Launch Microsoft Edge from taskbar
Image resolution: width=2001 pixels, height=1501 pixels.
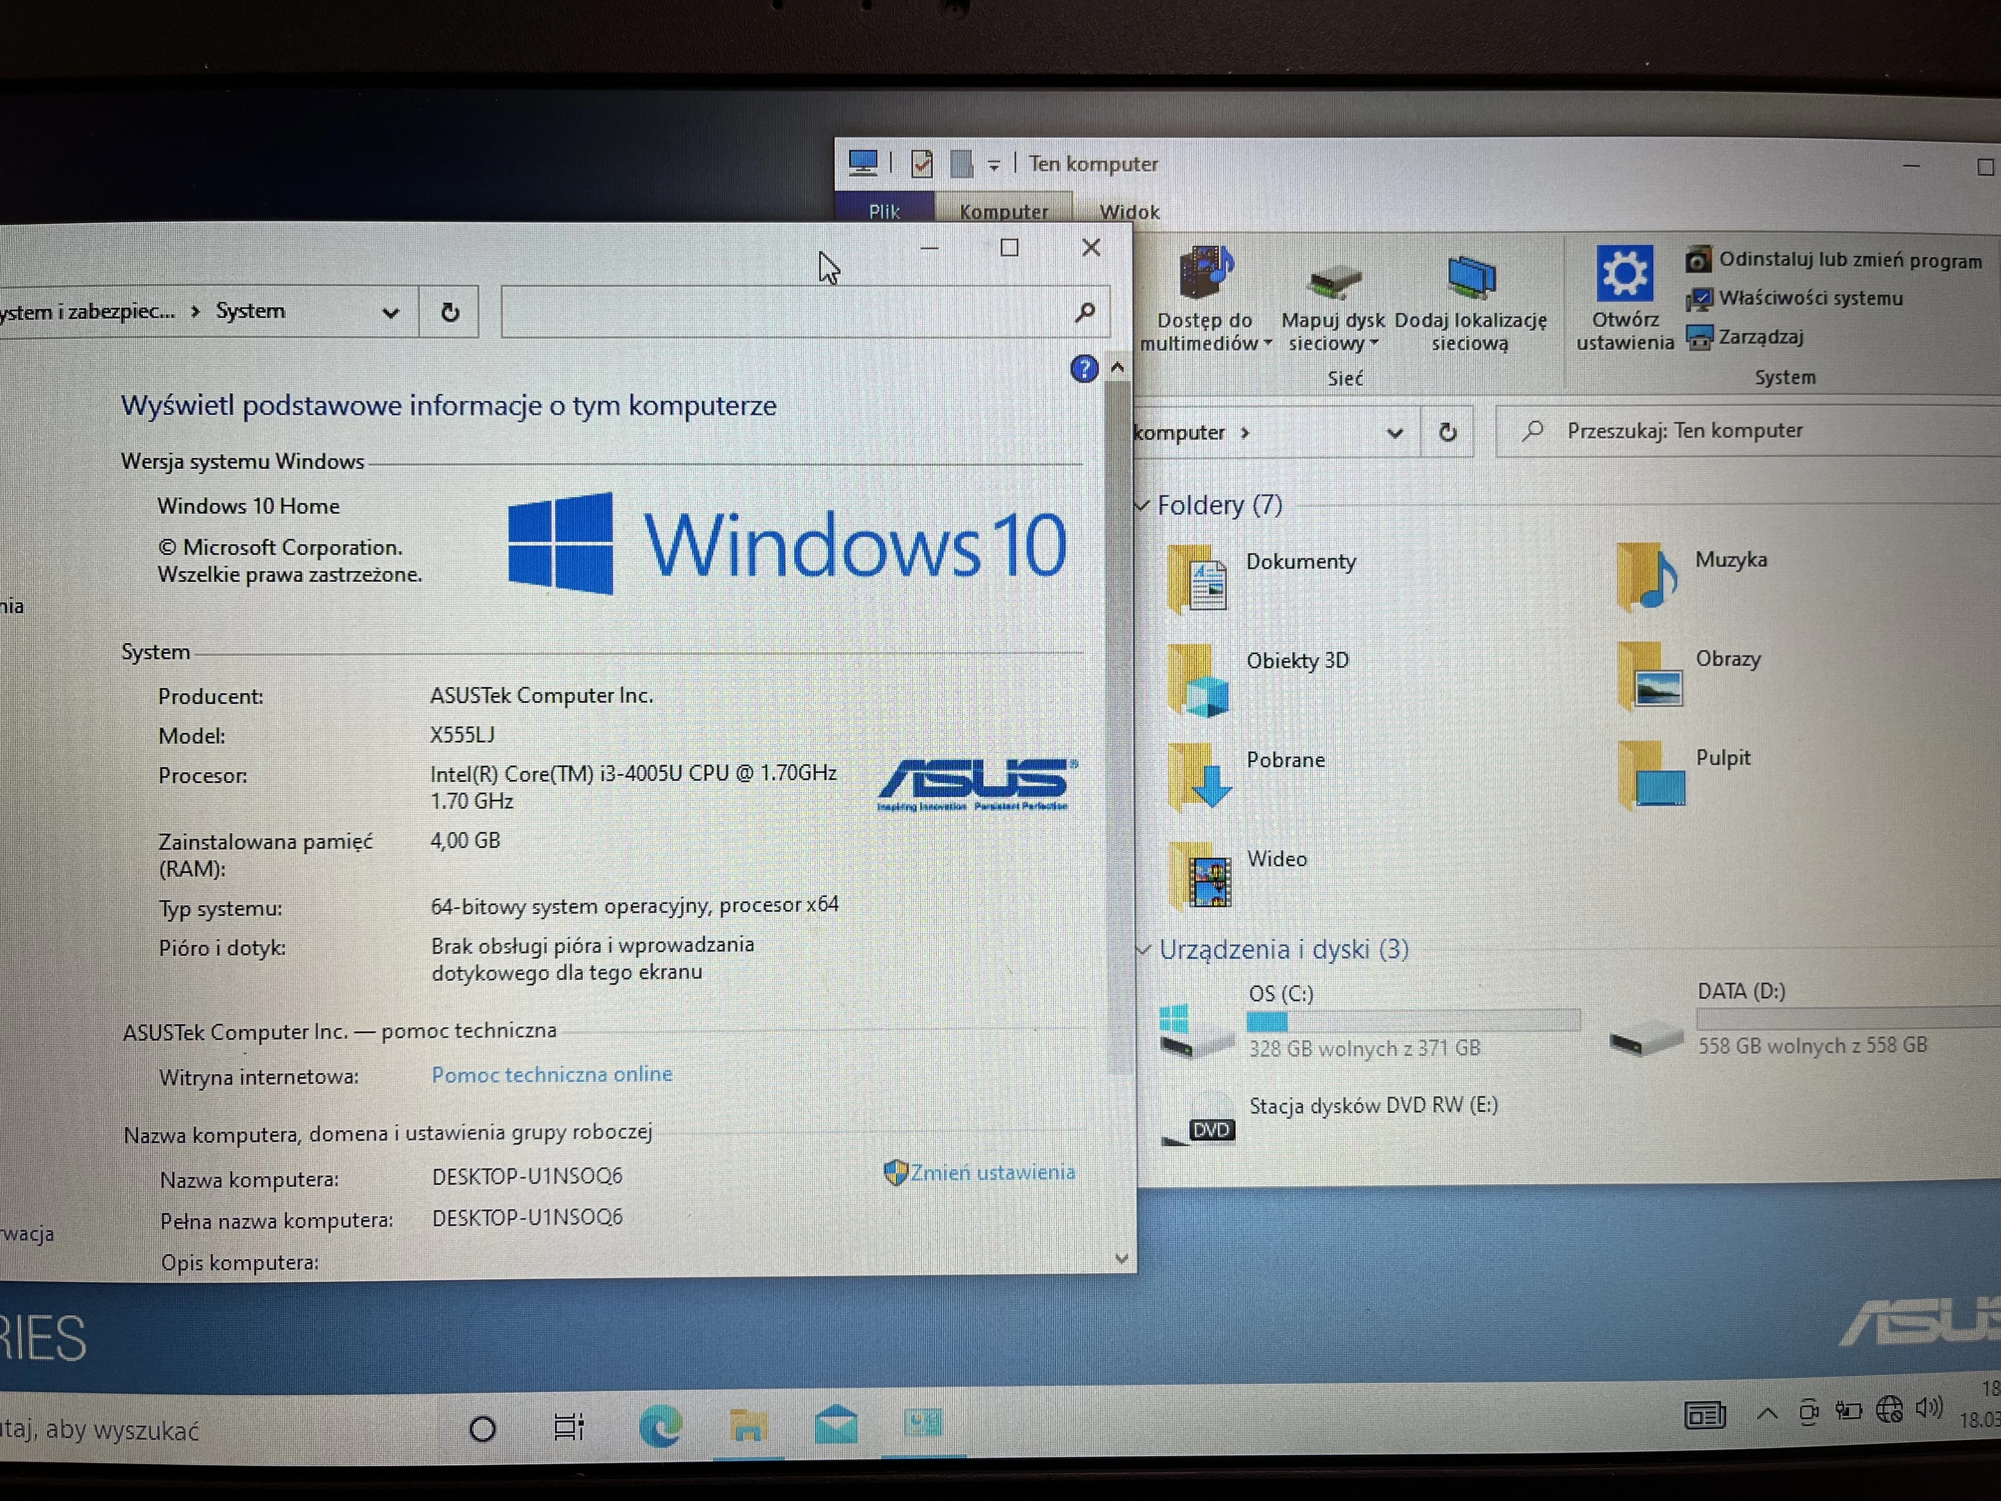click(661, 1427)
